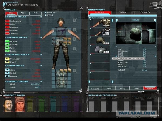Click the Personnel Section header icon
The height and width of the screenshot is (121, 162).
coord(5,5)
